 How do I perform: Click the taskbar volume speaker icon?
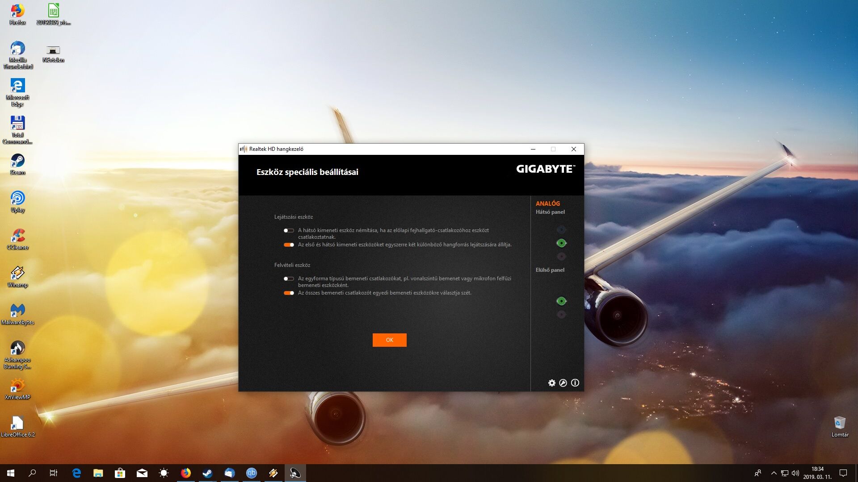point(795,473)
